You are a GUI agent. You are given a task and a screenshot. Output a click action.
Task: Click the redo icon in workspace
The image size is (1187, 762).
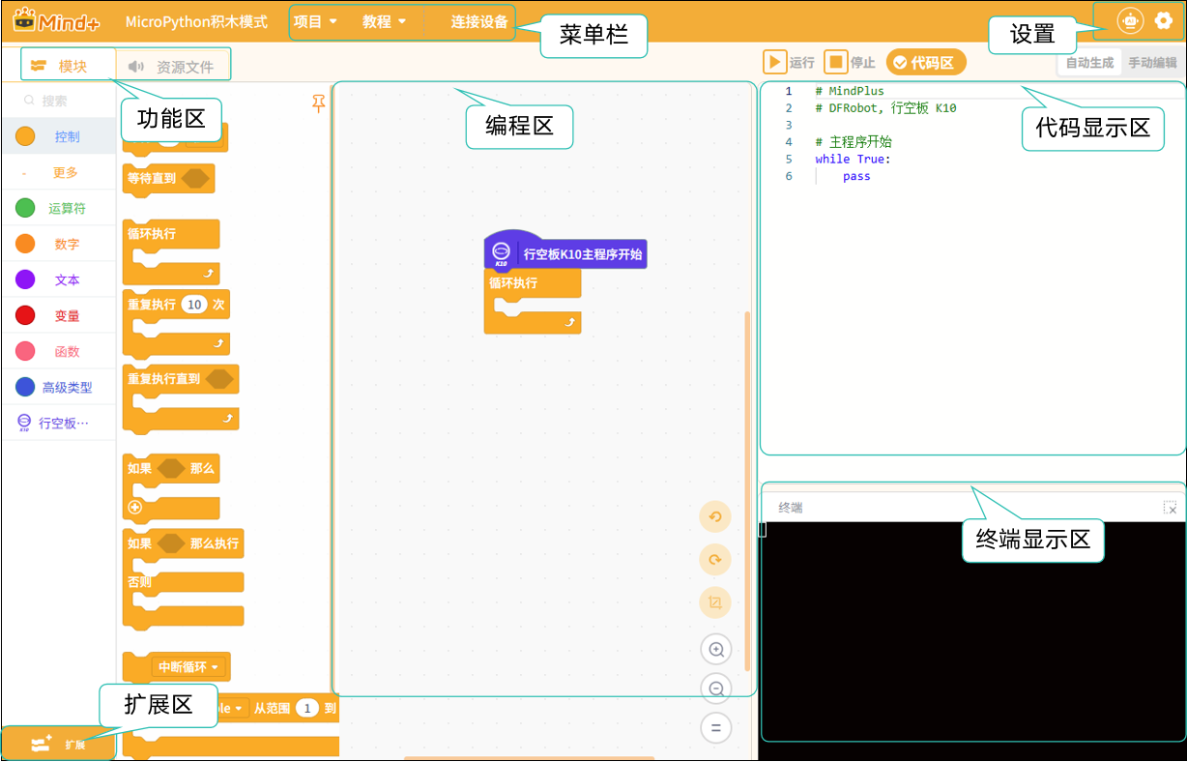point(715,560)
